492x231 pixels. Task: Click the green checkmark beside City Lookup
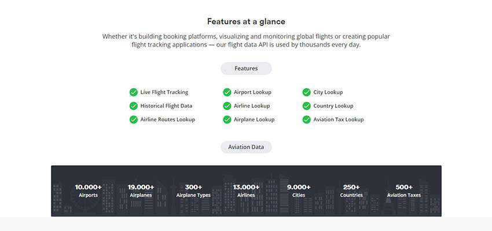click(x=307, y=92)
